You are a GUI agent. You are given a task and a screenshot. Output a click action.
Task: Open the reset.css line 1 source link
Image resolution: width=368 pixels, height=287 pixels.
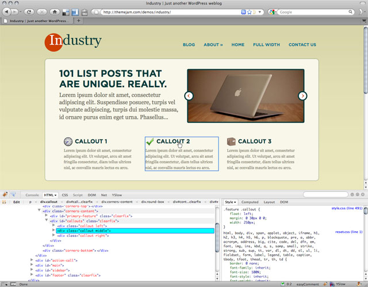349,232
